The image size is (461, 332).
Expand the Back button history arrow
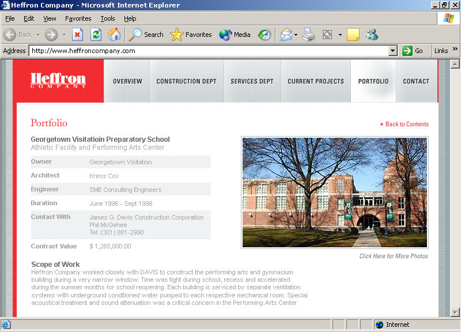[39, 35]
